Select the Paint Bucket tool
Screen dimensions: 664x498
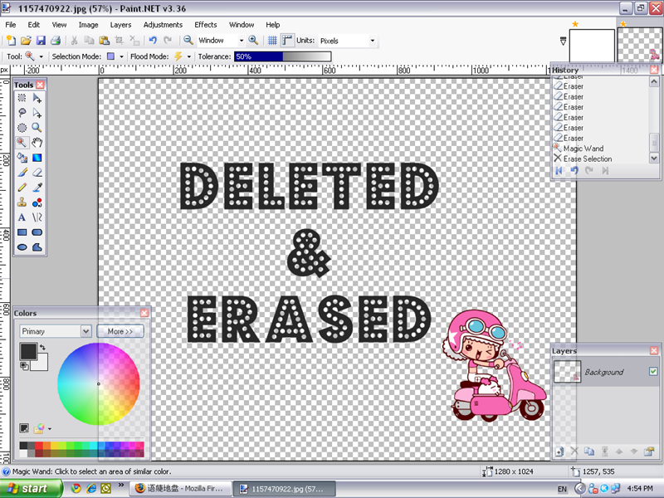point(22,157)
